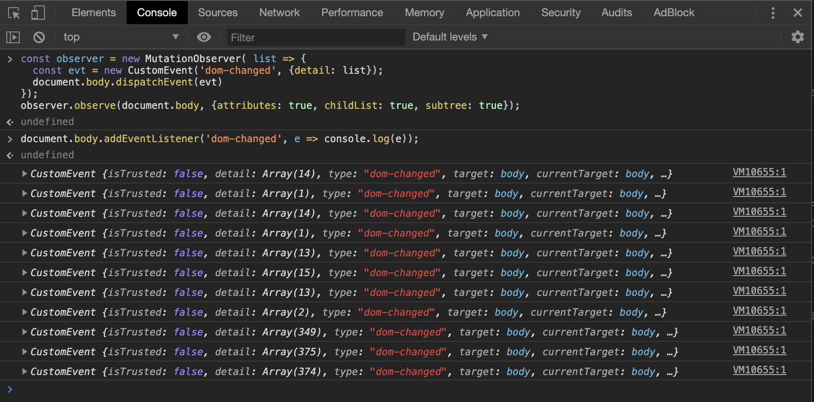Image resolution: width=814 pixels, height=402 pixels.
Task: Expand the CustomEvent Array(2) entry
Action: (x=25, y=312)
